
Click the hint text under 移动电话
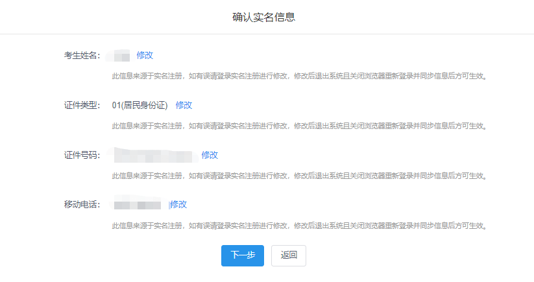click(298, 226)
